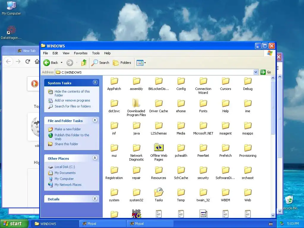
Task: Click Hide the contents of this folder
Action: pyautogui.click(x=72, y=93)
